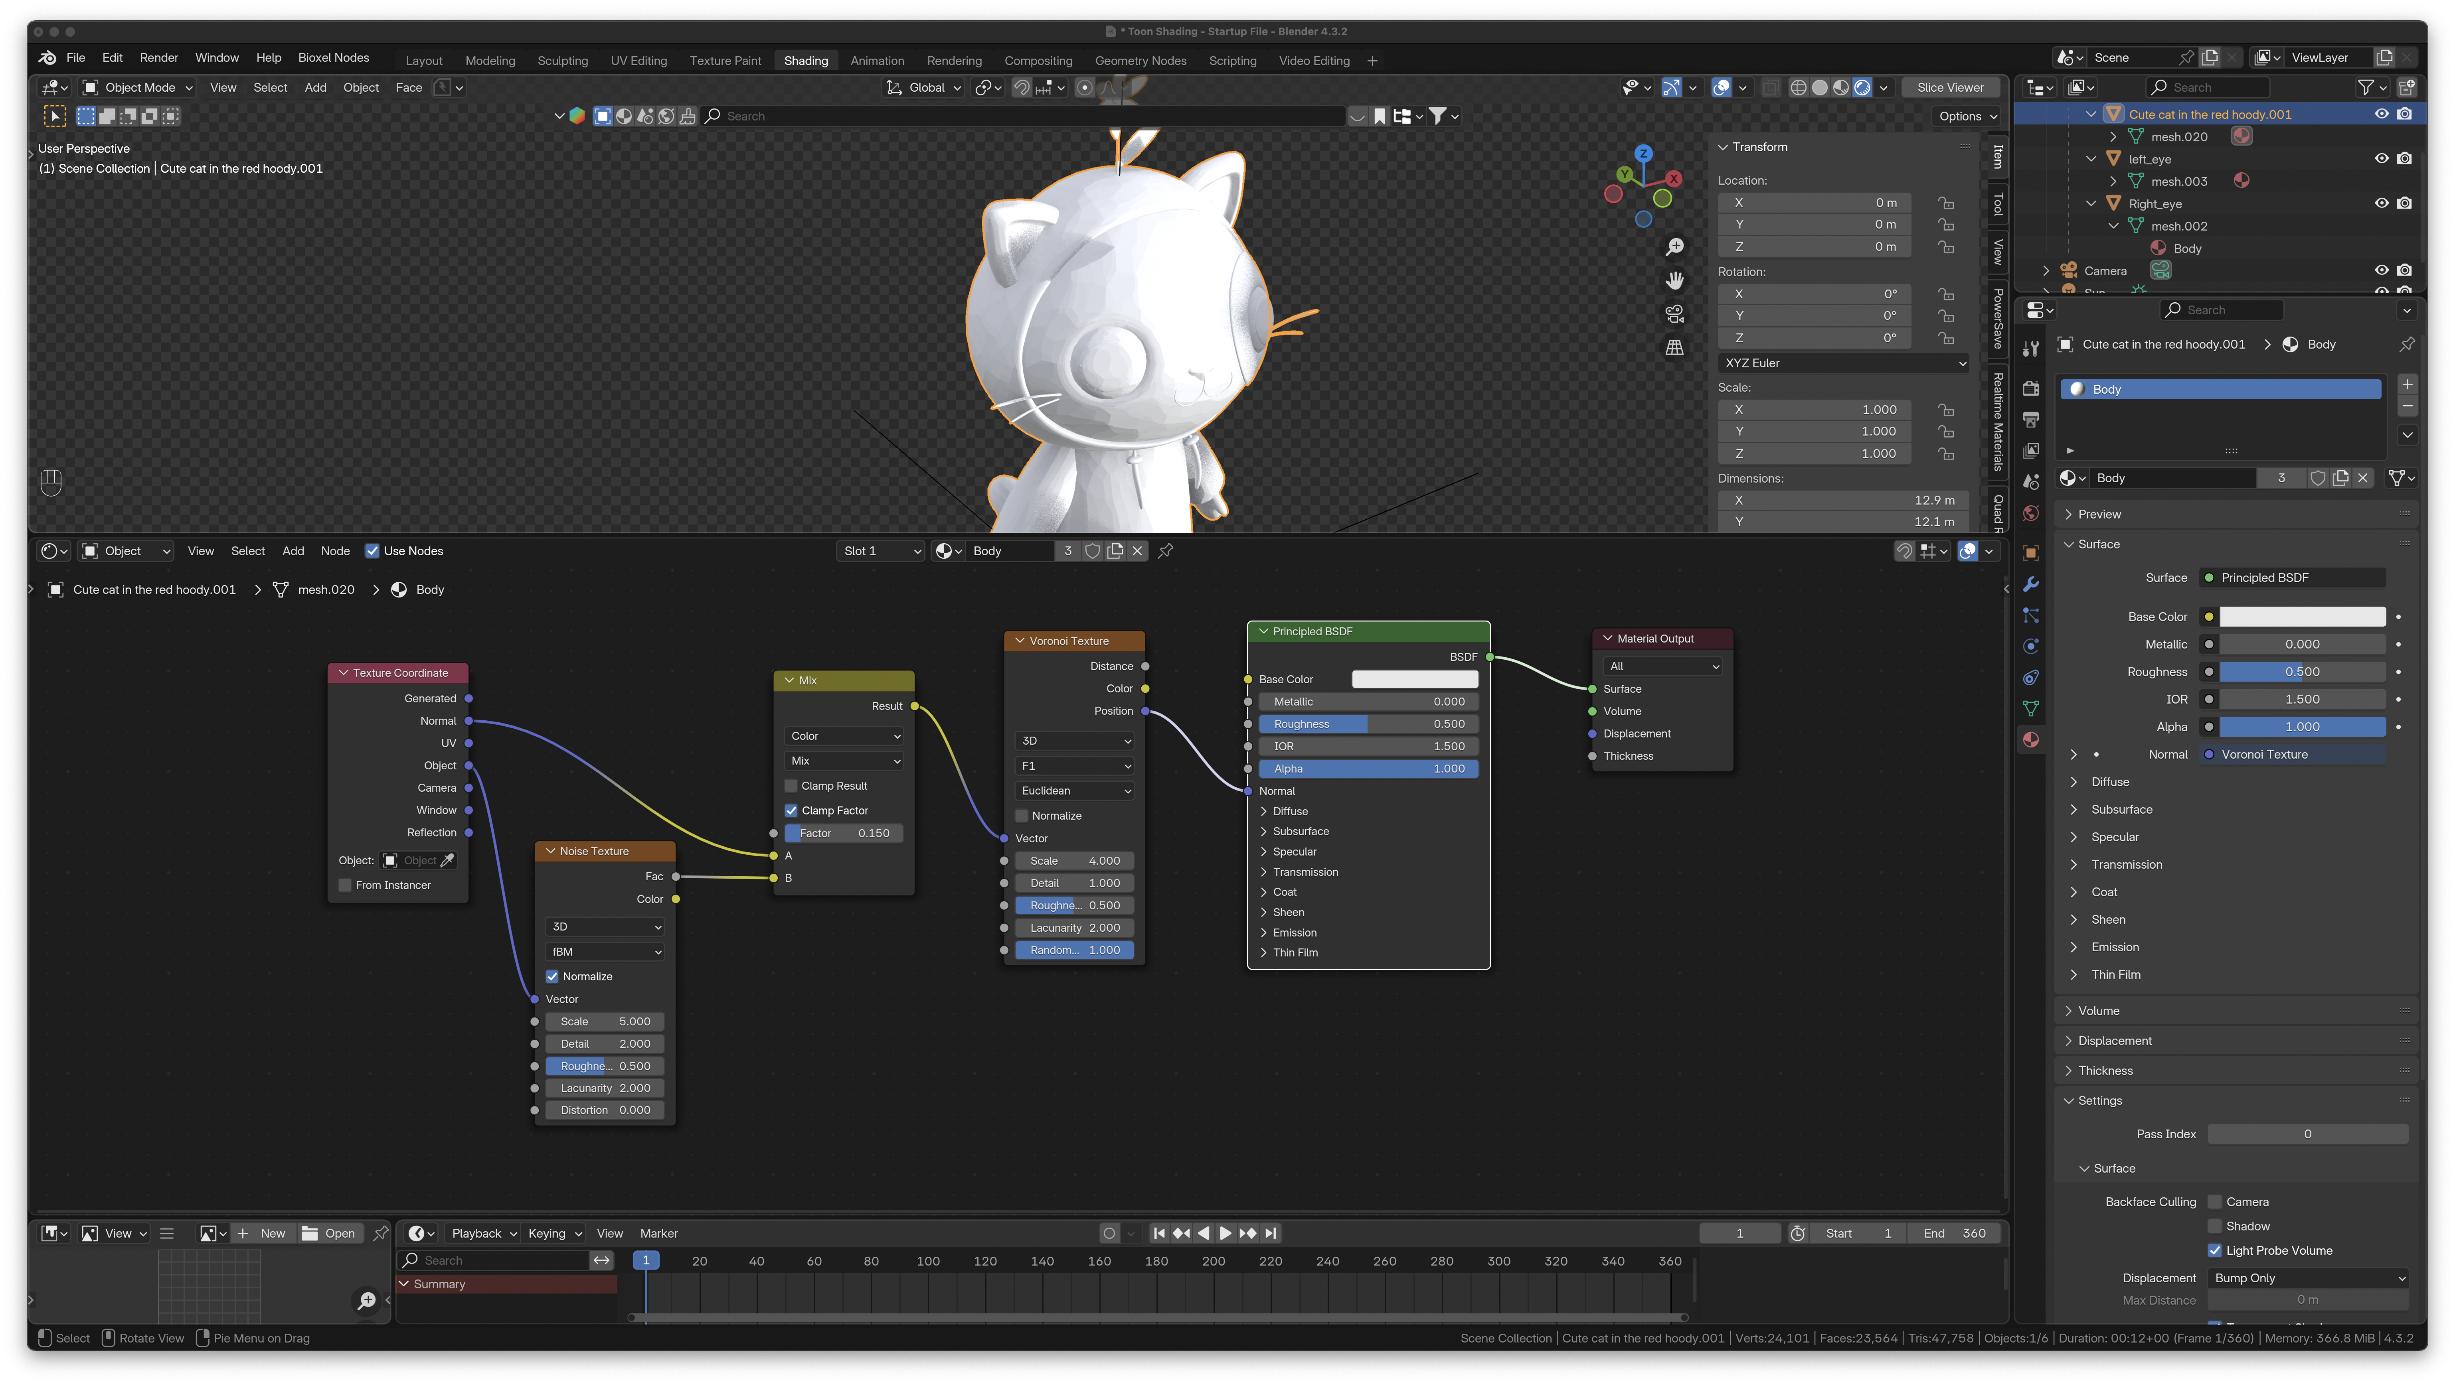Click Base Color swatch on Principled BSDF node
Viewport: 2455px width, 1384px height.
[x=1415, y=680]
